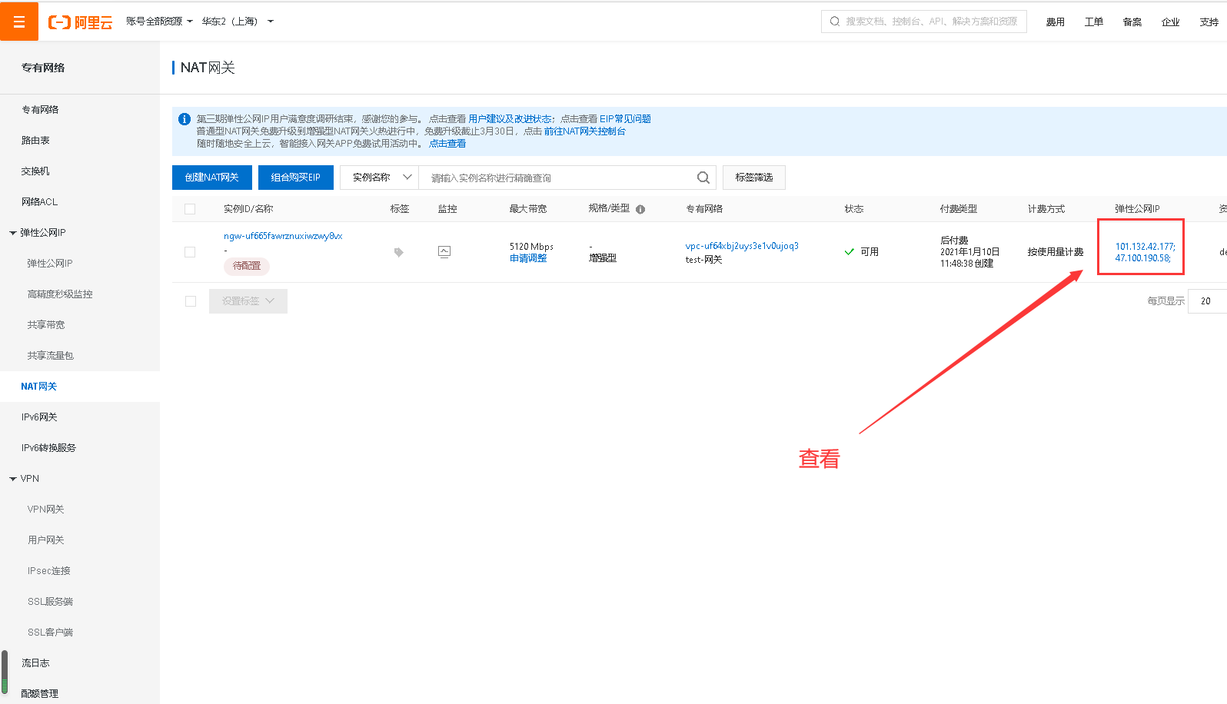The width and height of the screenshot is (1227, 704).
Task: Click the tag icon in the ngw-uf665 row
Action: (x=398, y=252)
